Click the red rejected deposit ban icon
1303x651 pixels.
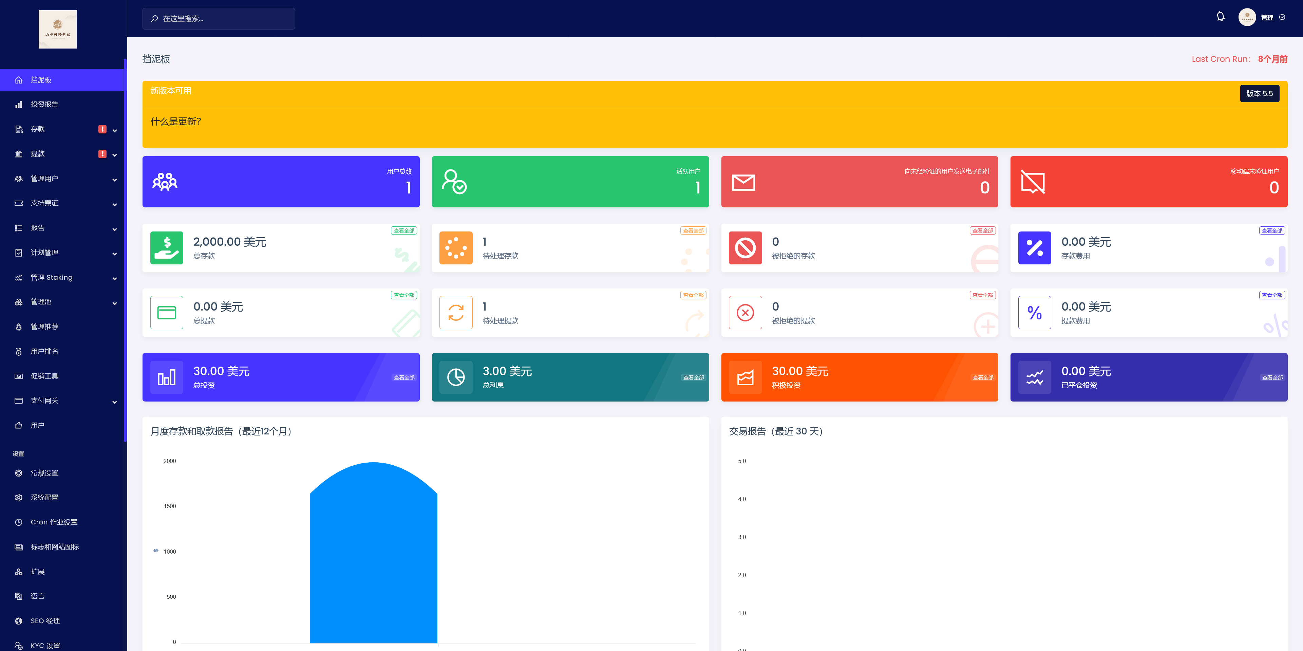745,248
